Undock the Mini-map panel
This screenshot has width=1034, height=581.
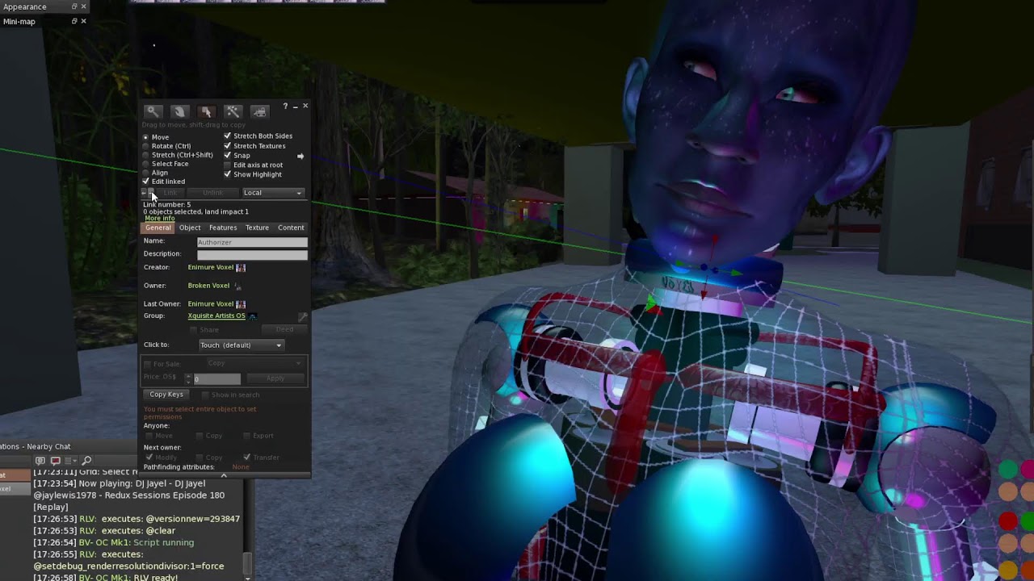(74, 21)
